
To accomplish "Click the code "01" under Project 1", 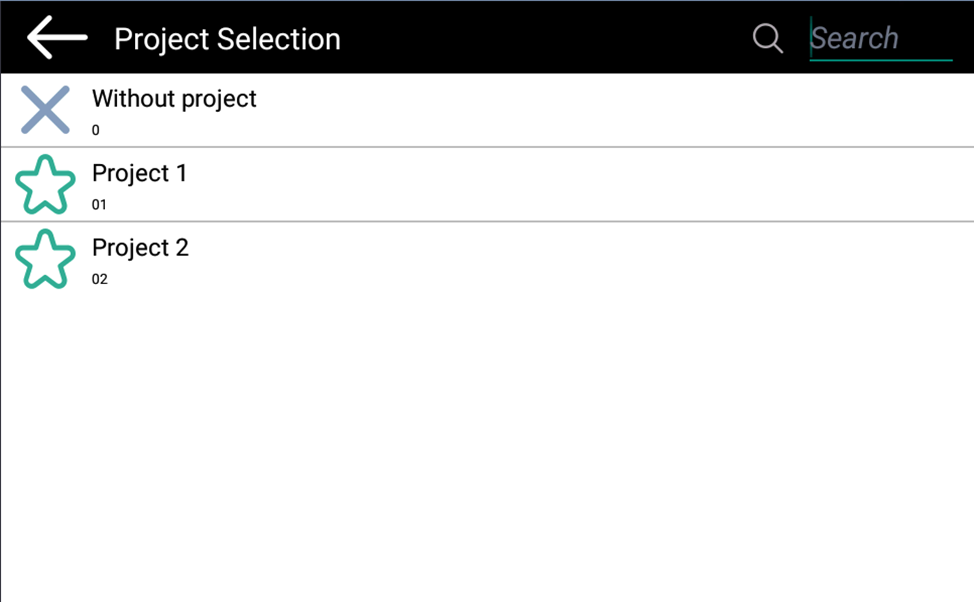I will click(x=99, y=205).
